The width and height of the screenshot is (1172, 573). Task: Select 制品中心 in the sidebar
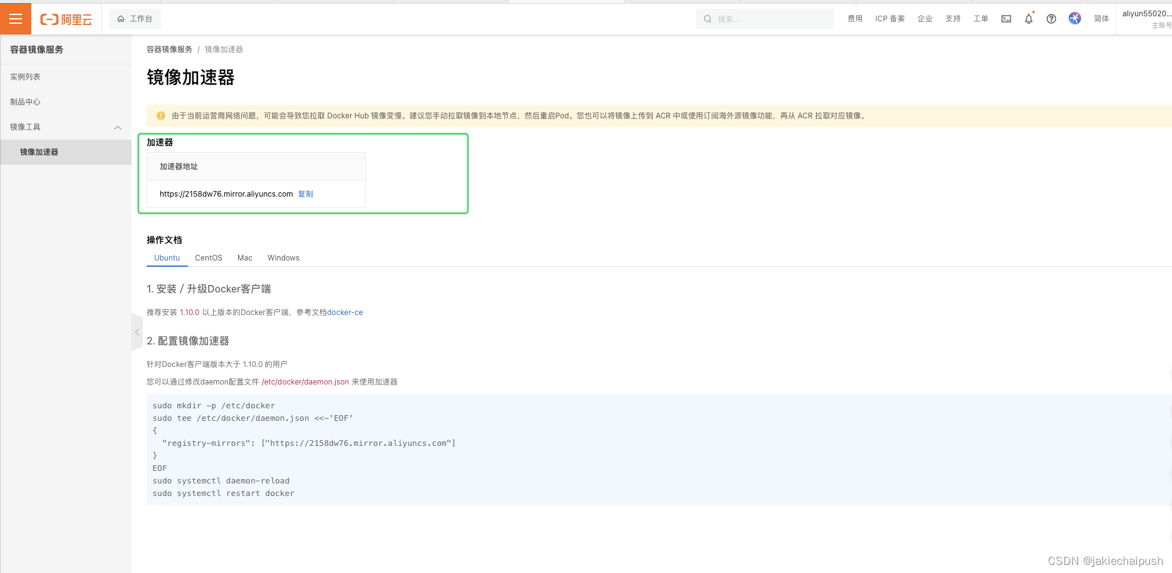66,102
